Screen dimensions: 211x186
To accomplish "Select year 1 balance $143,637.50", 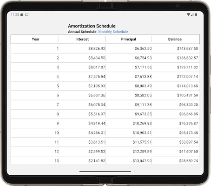I will [x=187, y=48].
